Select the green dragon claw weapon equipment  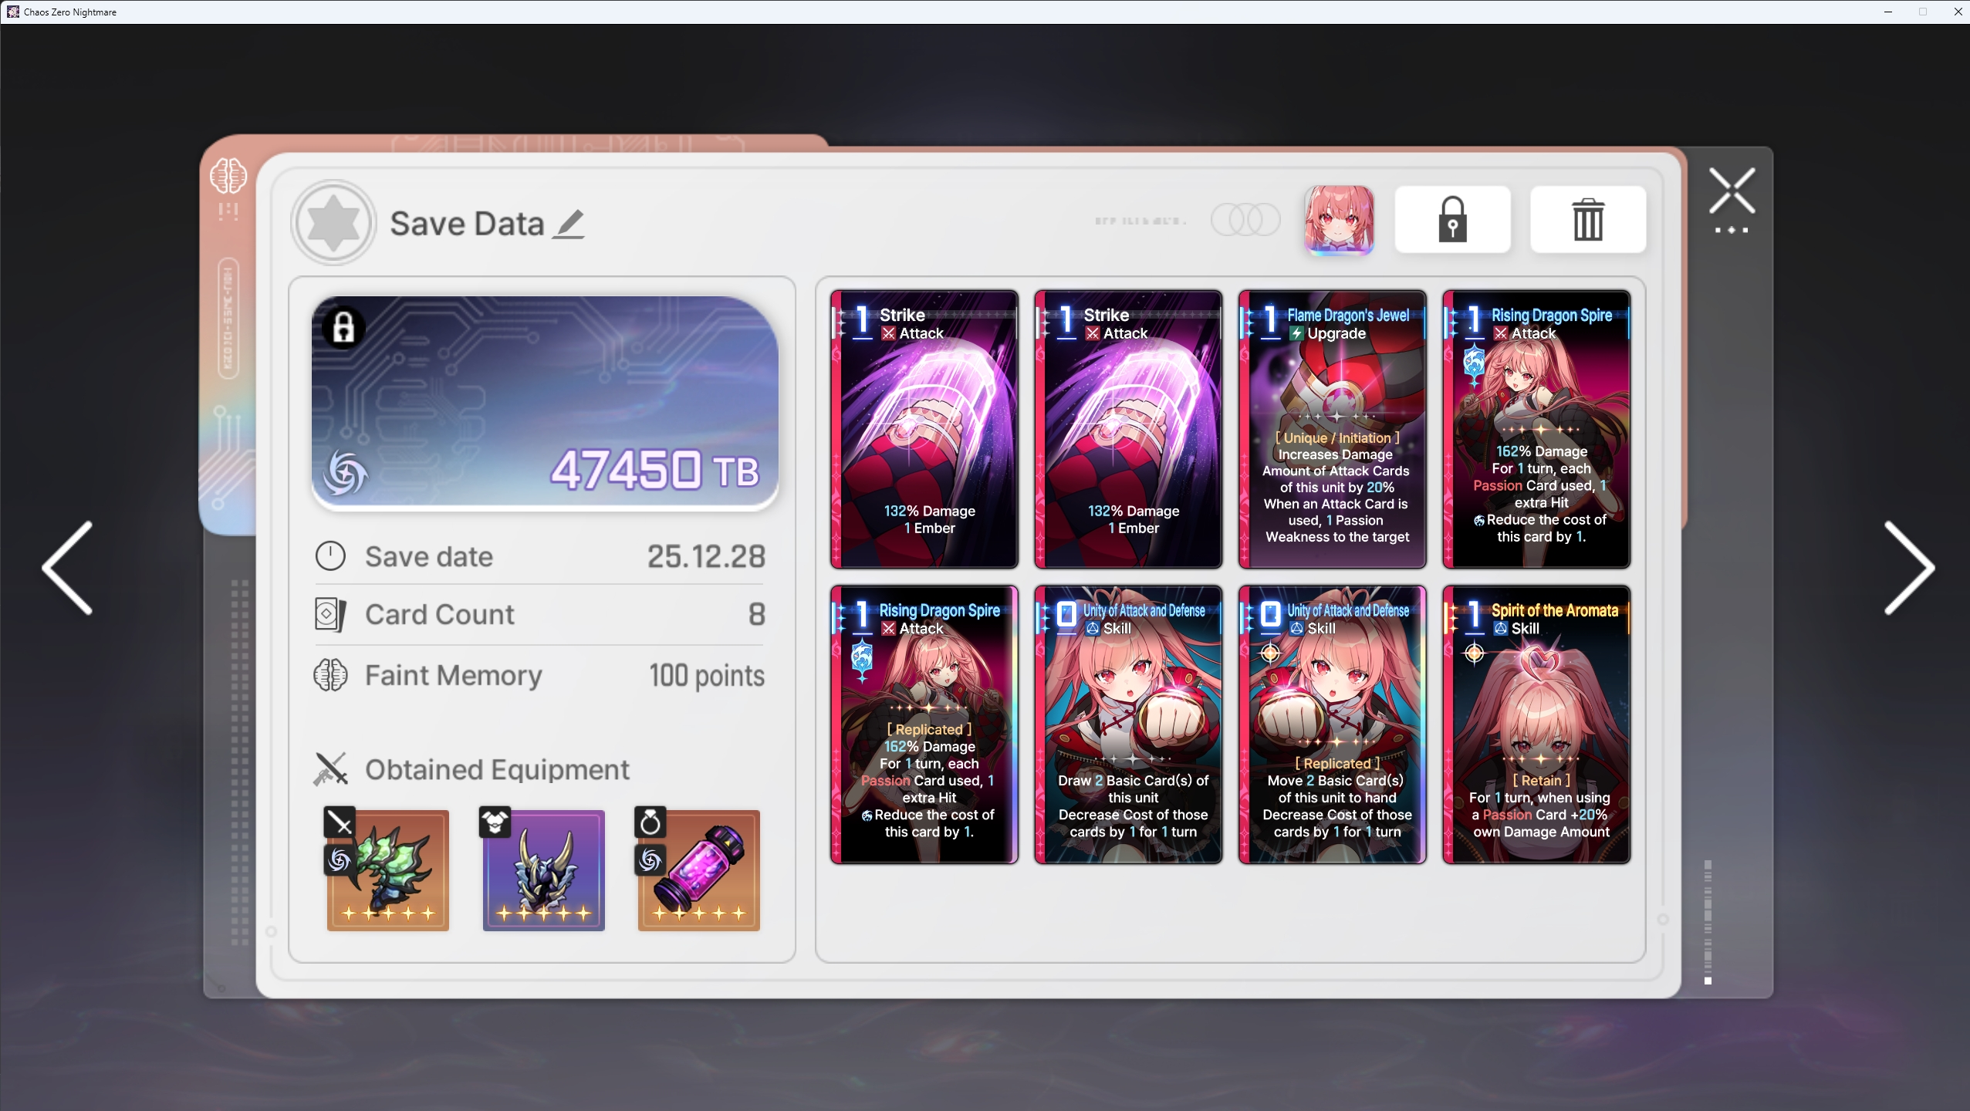(x=388, y=870)
